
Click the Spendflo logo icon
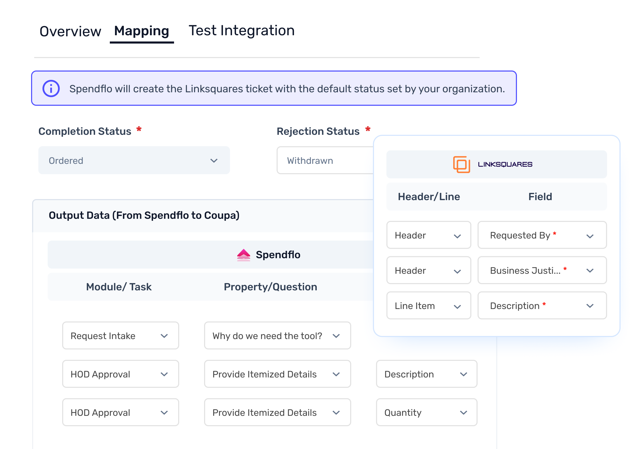pos(243,255)
